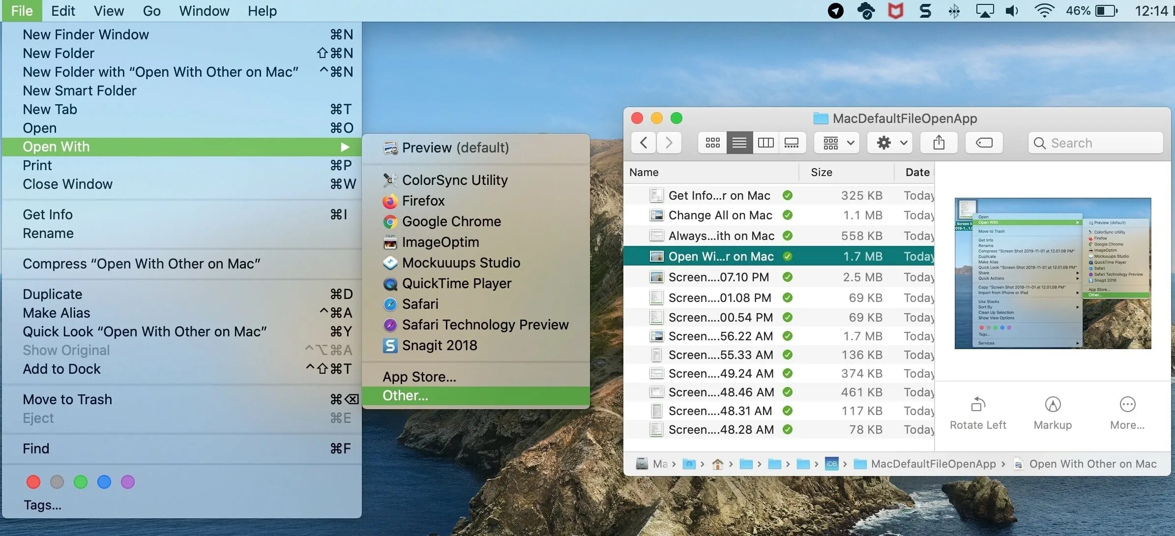Click the blue tag color dot
This screenshot has height=536, width=1175.
[104, 482]
